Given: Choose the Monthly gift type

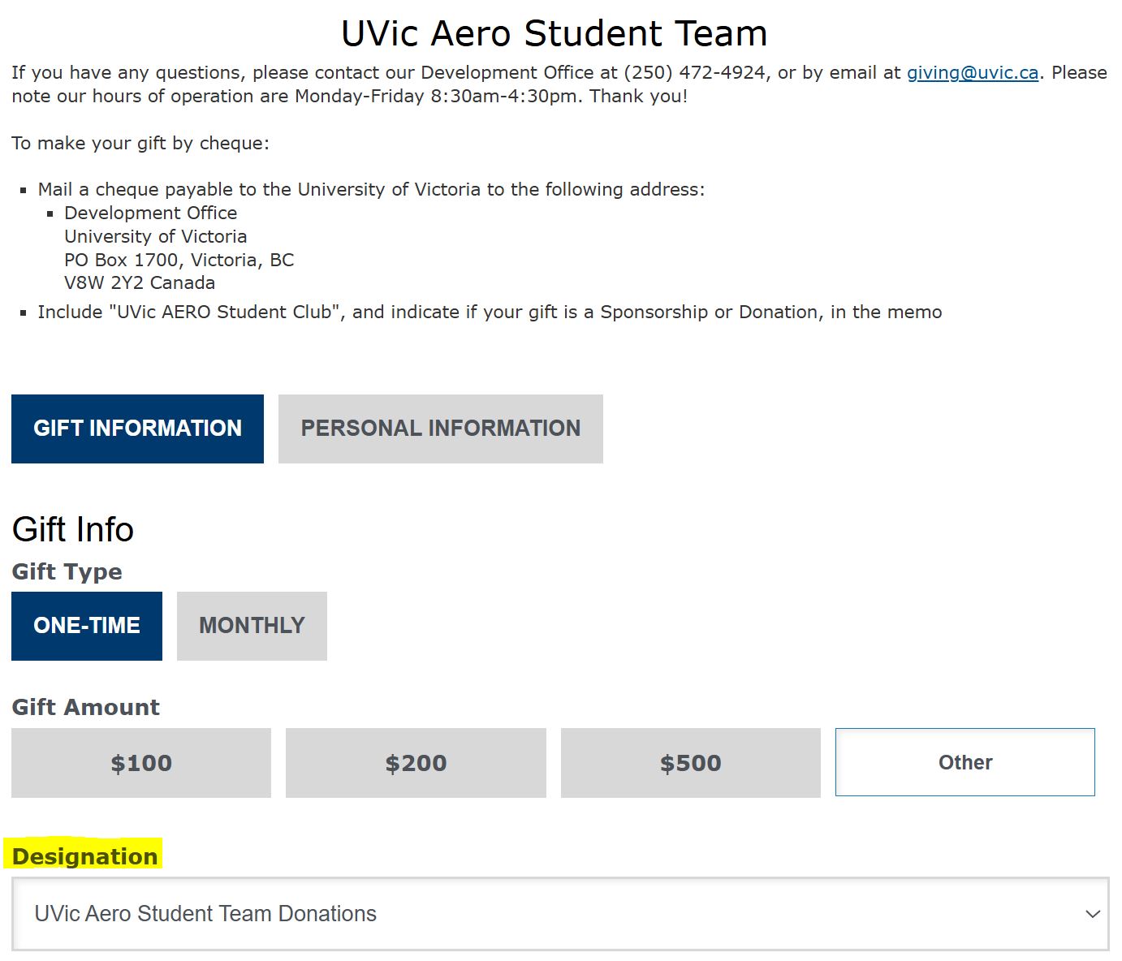Looking at the screenshot, I should (252, 626).
